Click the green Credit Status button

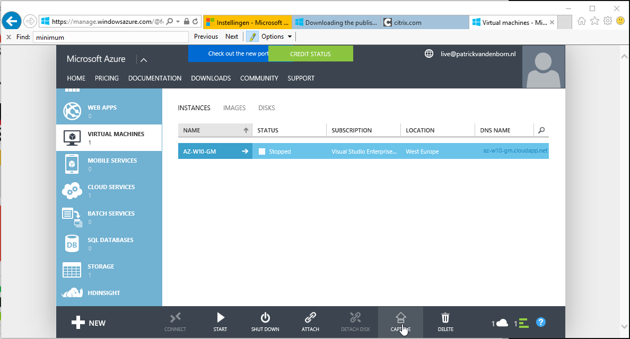click(x=310, y=54)
